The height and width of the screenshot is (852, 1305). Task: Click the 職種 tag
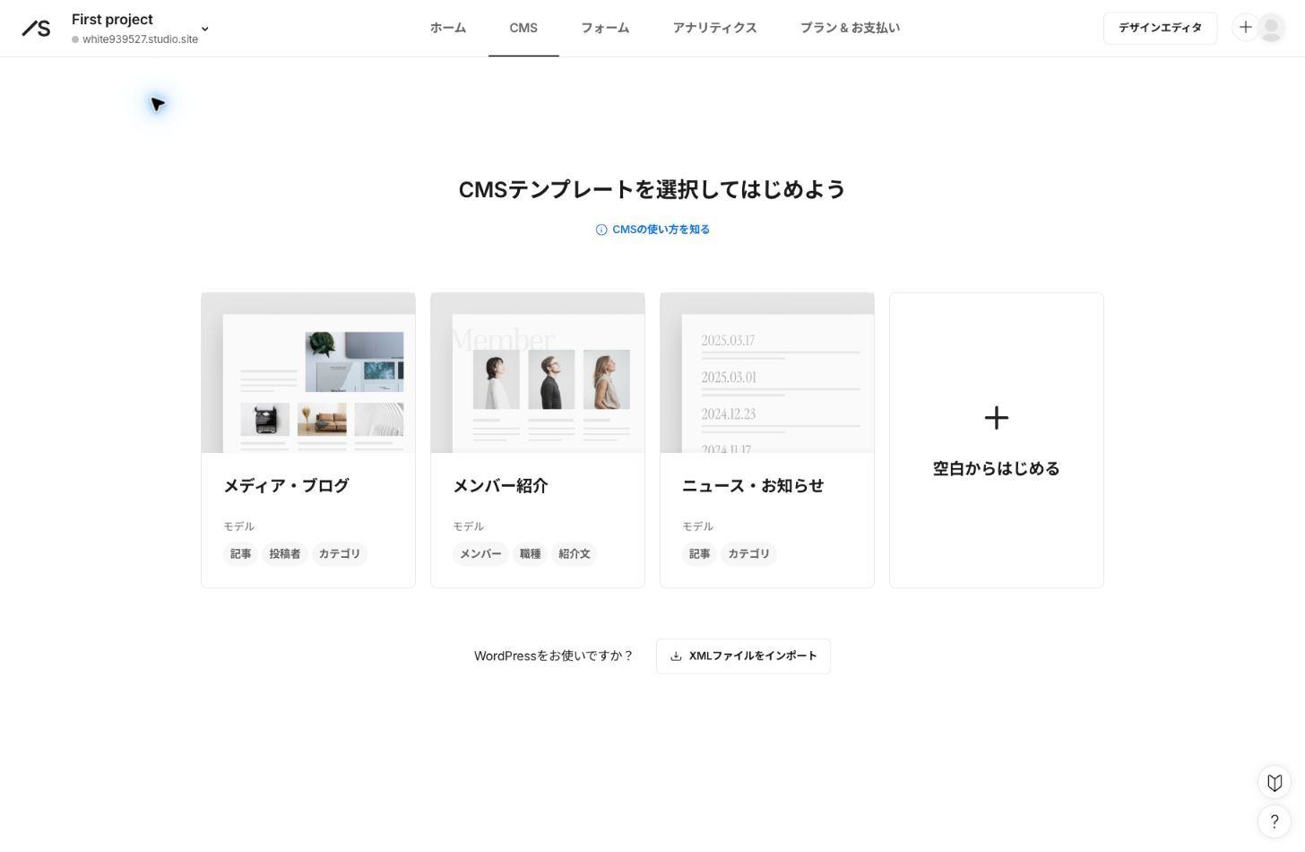(531, 554)
